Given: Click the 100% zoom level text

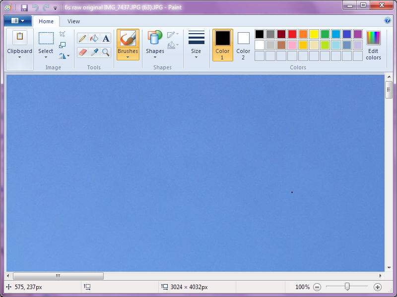Looking at the screenshot, I should 302,287.
